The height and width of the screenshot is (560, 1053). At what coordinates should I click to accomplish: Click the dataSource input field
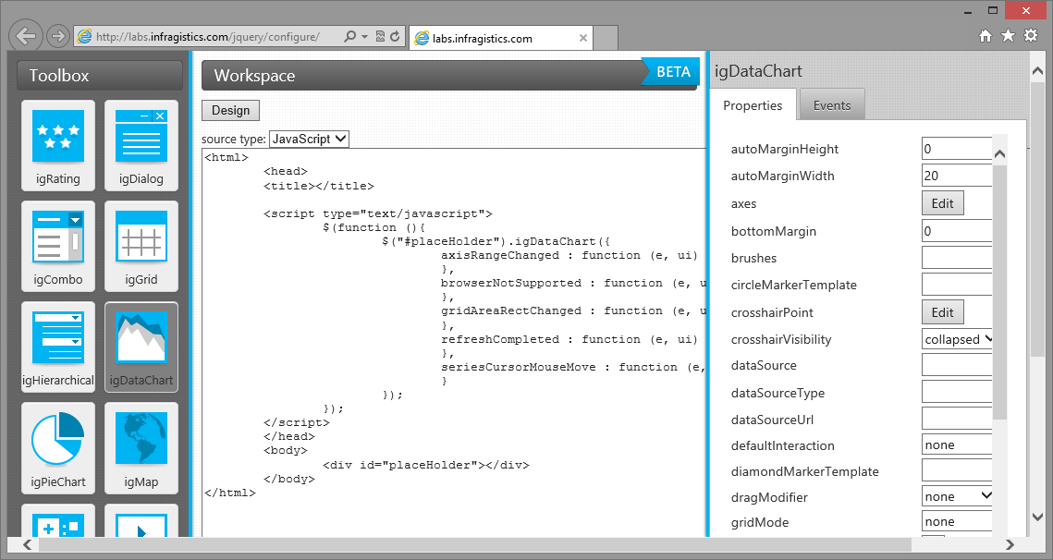(957, 365)
